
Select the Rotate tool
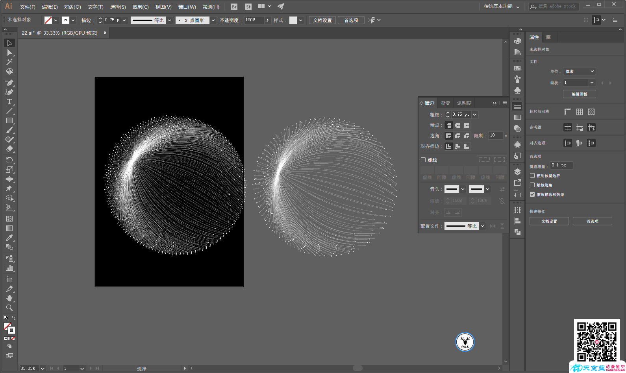9,160
